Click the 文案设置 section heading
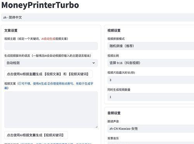The height and width of the screenshot is (144, 194). coord(11,30)
